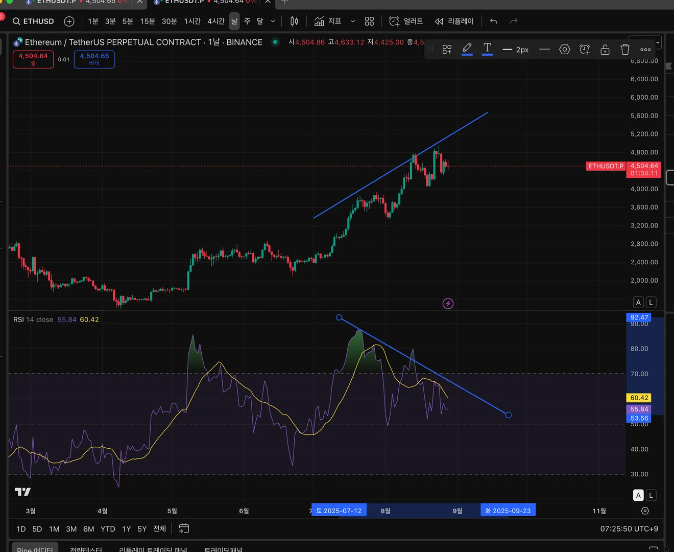Screen dimensions: 674x552
Task: Click the plus icon beside ETHUSD
Action: pyautogui.click(x=69, y=21)
